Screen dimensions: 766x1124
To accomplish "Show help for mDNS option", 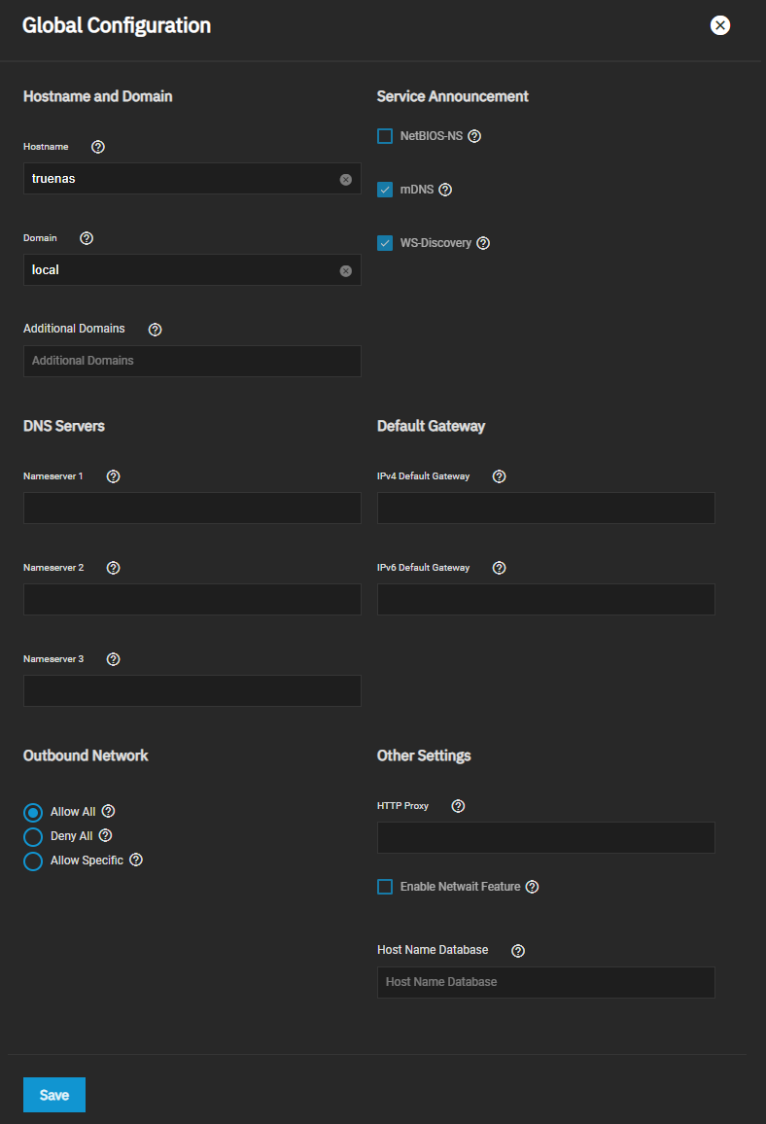I will [x=445, y=190].
